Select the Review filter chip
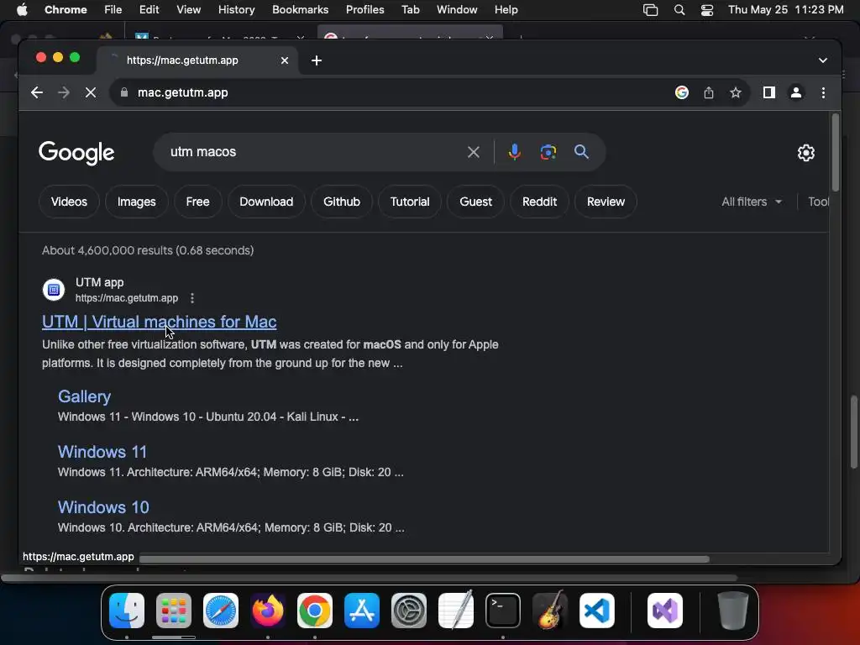 (x=606, y=202)
